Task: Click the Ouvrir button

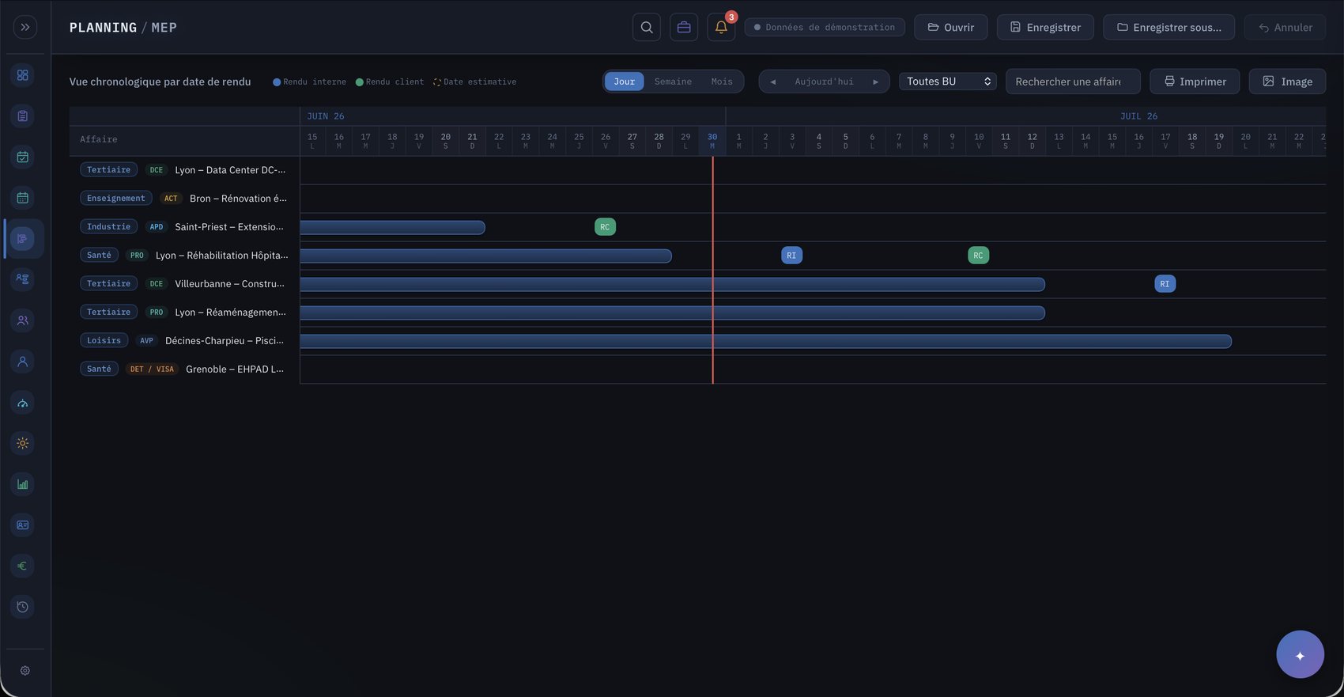Action: (951, 27)
